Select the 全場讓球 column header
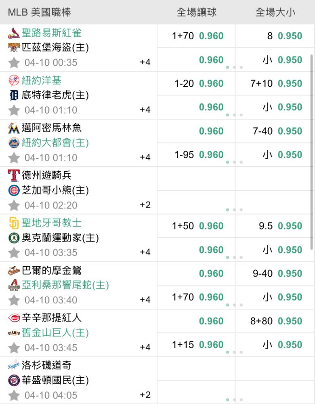 coord(197,13)
